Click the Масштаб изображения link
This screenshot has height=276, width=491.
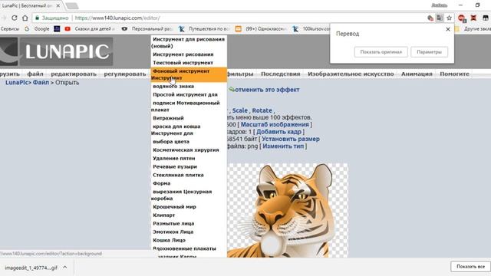[x=275, y=124]
